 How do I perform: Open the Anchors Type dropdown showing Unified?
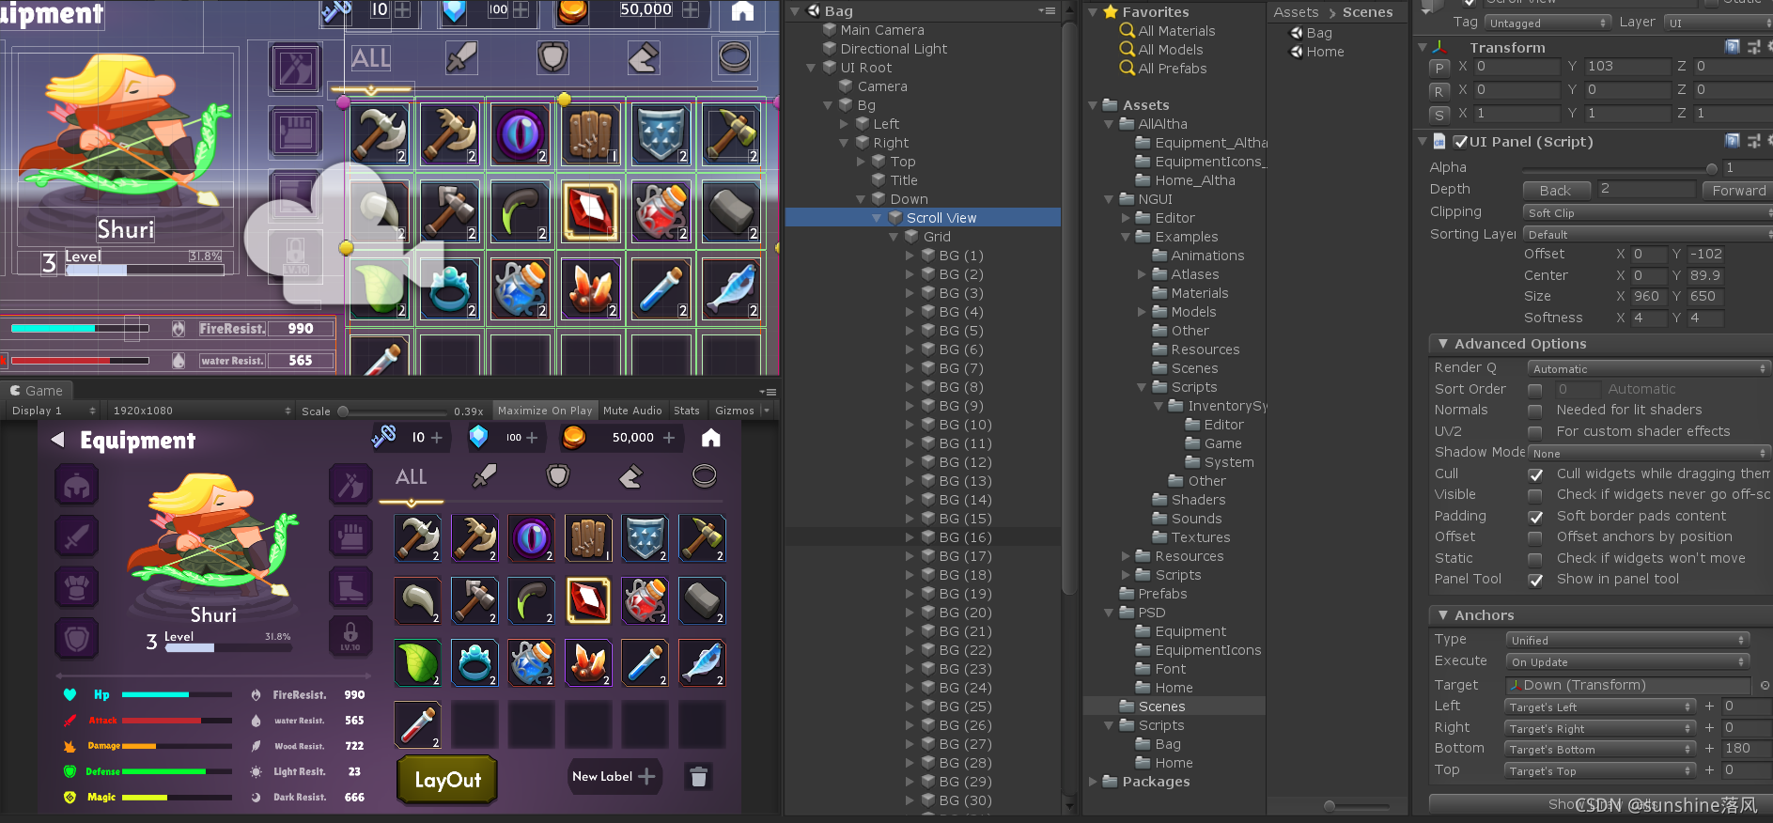1627,640
